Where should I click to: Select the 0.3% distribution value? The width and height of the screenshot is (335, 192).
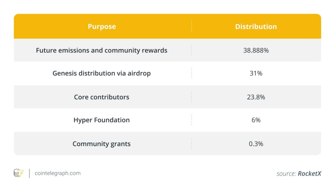[x=256, y=144]
